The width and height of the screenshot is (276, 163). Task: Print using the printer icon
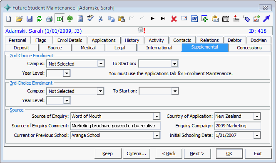point(50,19)
